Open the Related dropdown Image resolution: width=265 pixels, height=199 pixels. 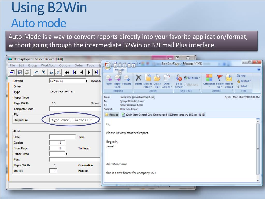(x=244, y=81)
